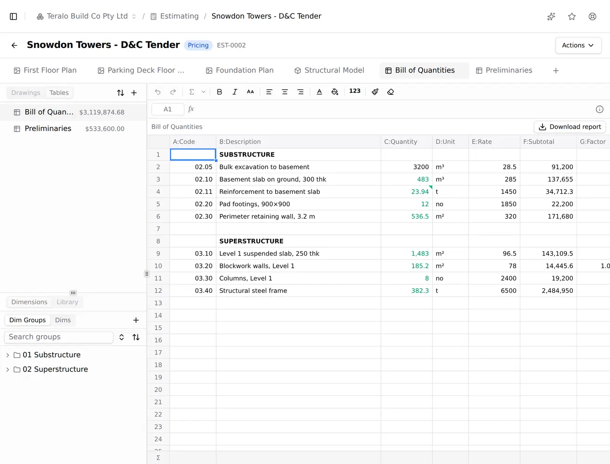Viewport: 610px width, 464px height.
Task: Insert a sum function via sigma icon
Action: tap(192, 92)
